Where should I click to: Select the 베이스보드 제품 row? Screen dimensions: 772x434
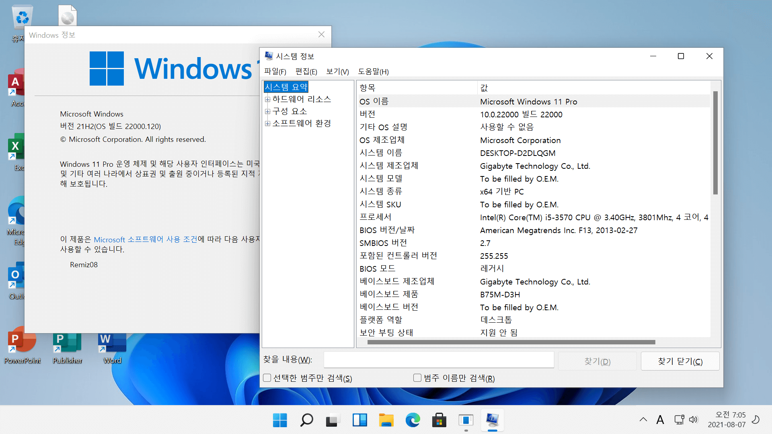534,294
